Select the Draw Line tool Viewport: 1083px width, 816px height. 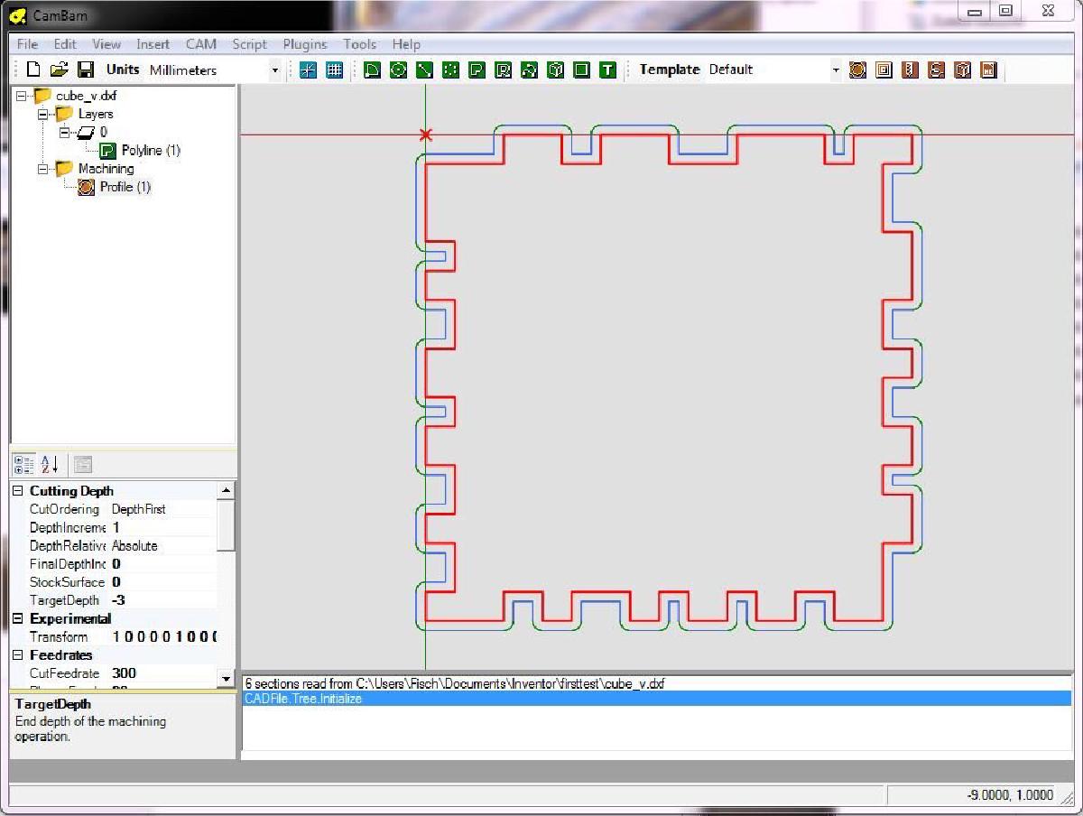[x=424, y=70]
